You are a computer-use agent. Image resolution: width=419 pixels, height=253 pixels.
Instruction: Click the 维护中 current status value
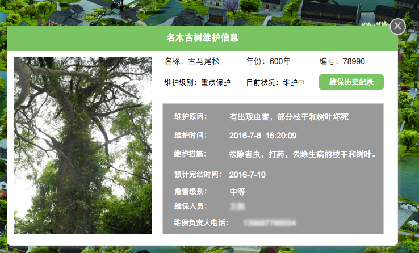(294, 83)
